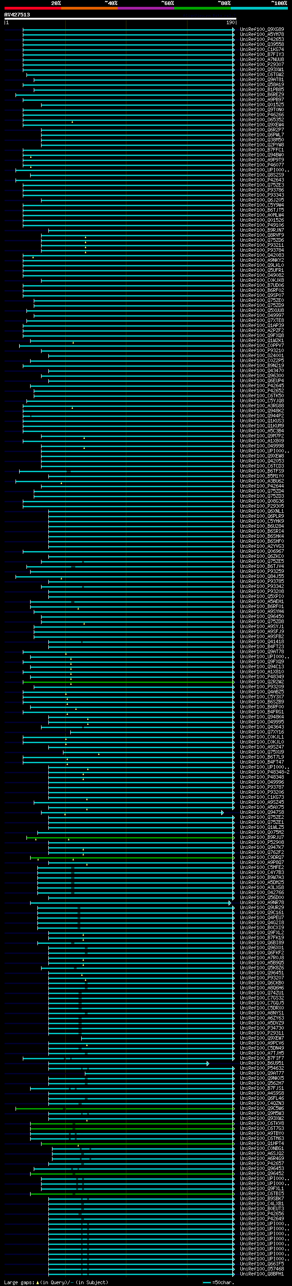This screenshot has height=1286, width=292.
Task: Click the UniRef100_A3RG88 label
Action: tap(262, 406)
